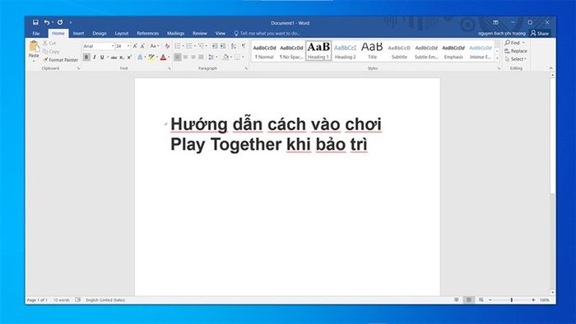Click the Format Painter tool
The image size is (576, 324).
pos(61,59)
